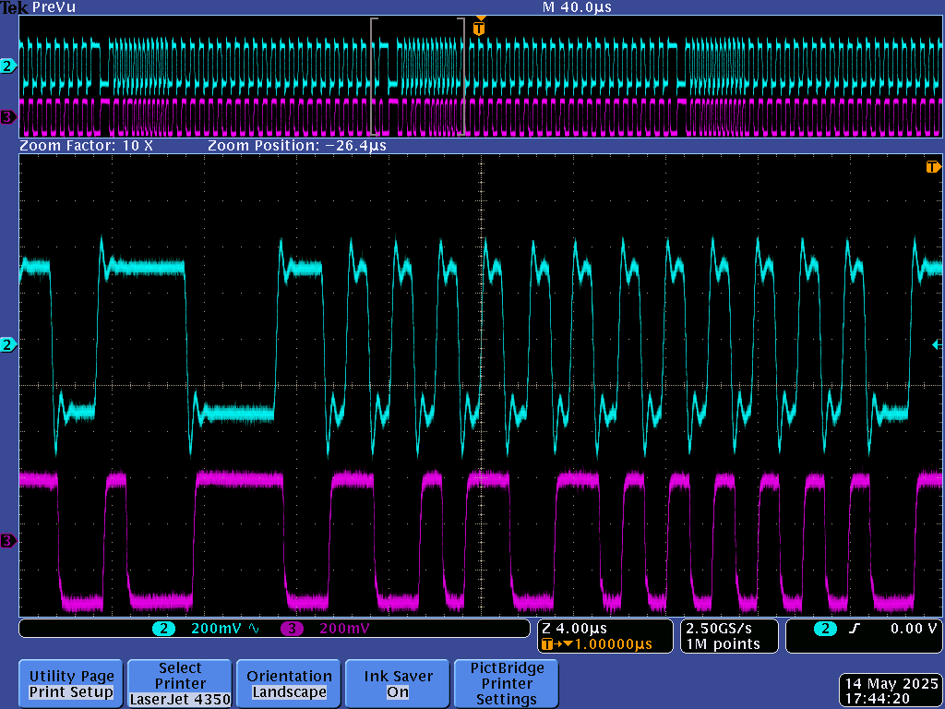Open Select Printer LaserJet 4350 list
This screenshot has width=945, height=709.
click(x=180, y=684)
